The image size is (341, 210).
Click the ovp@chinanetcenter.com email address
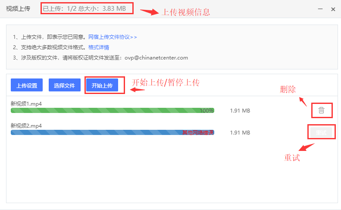point(156,58)
